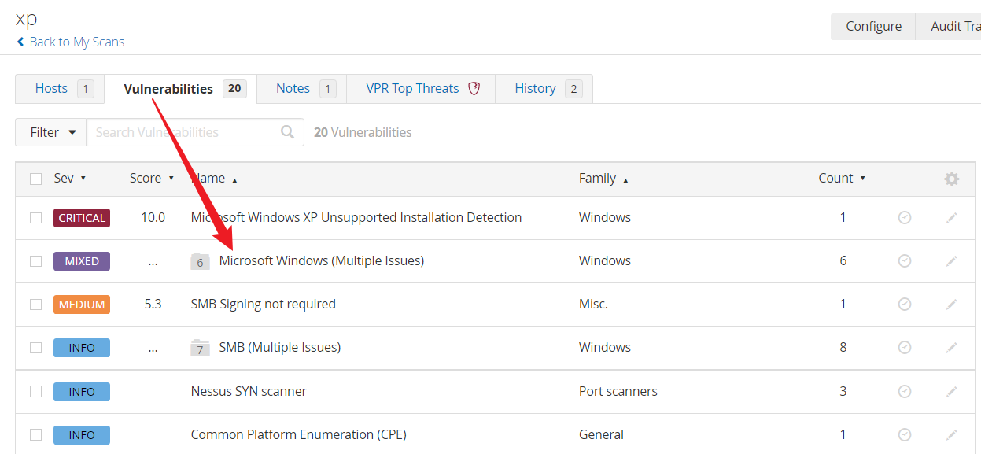Click INFO badge in SMB (Multiple Issues) row

coord(82,348)
